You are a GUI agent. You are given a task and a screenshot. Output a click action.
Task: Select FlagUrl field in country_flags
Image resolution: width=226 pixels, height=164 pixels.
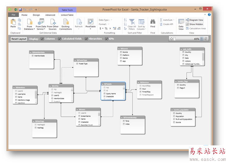[181, 88]
